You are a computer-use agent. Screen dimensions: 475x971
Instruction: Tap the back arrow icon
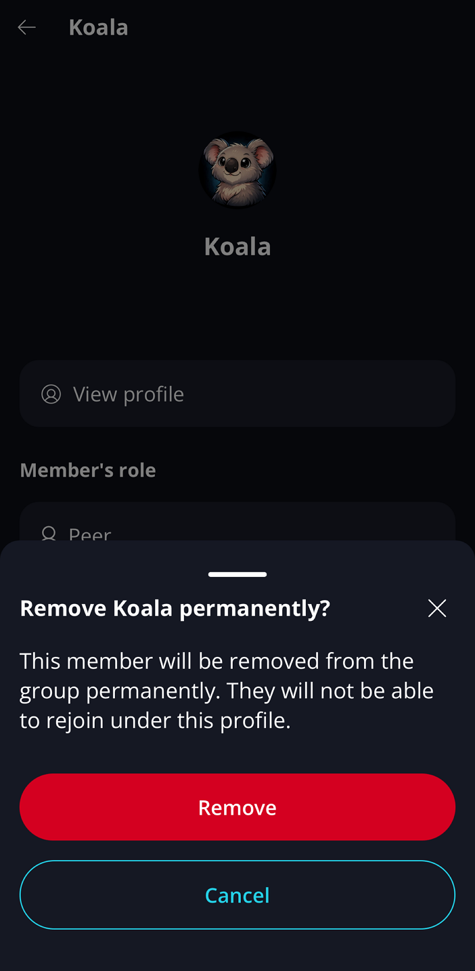point(26,27)
